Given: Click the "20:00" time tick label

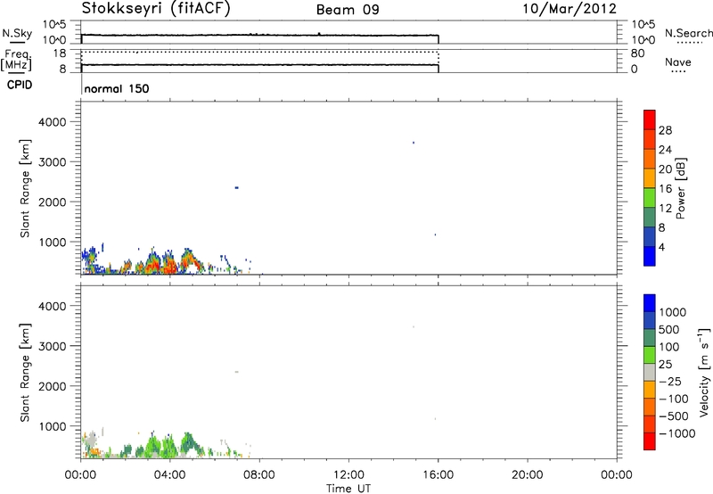Looking at the screenshot, I should (x=528, y=475).
